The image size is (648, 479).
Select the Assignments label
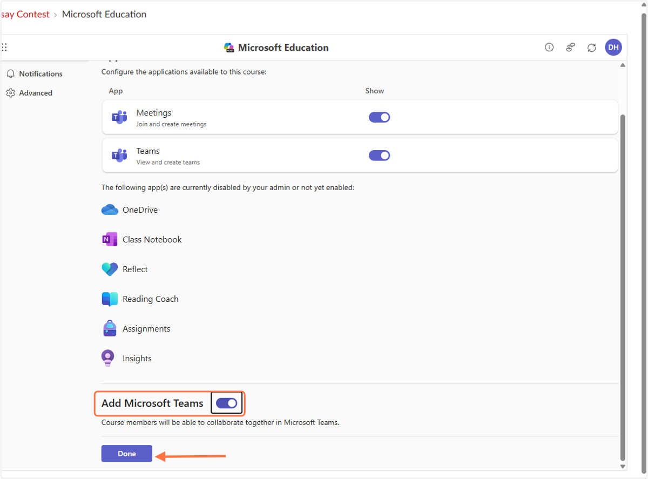tap(146, 328)
